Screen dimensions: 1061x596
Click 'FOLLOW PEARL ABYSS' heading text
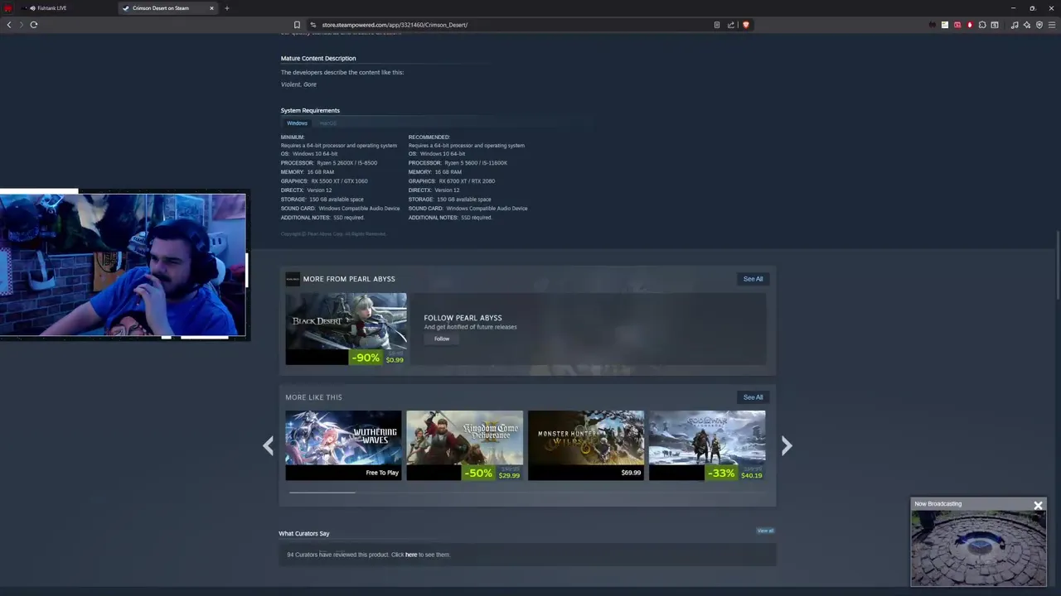point(463,318)
